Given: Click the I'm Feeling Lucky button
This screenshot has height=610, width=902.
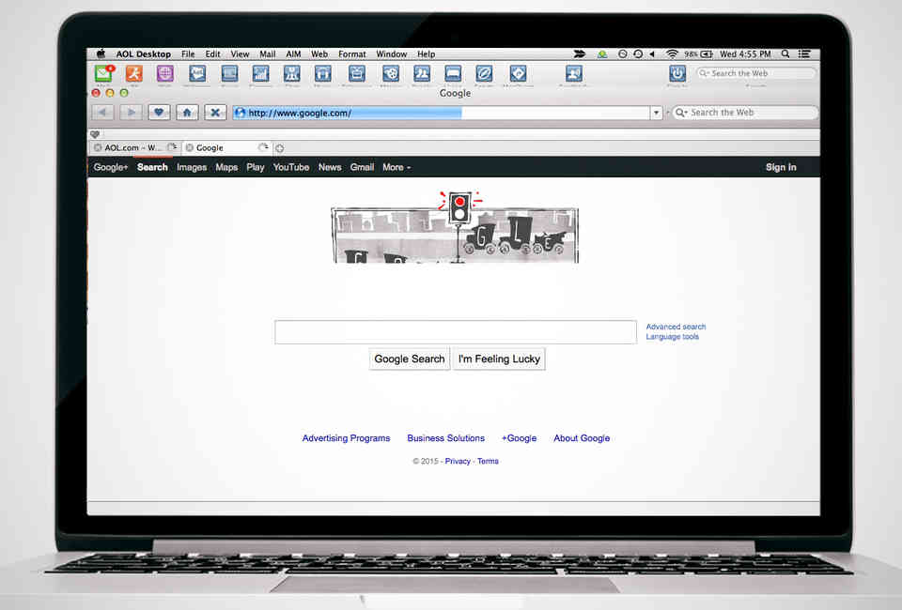Looking at the screenshot, I should tap(499, 358).
